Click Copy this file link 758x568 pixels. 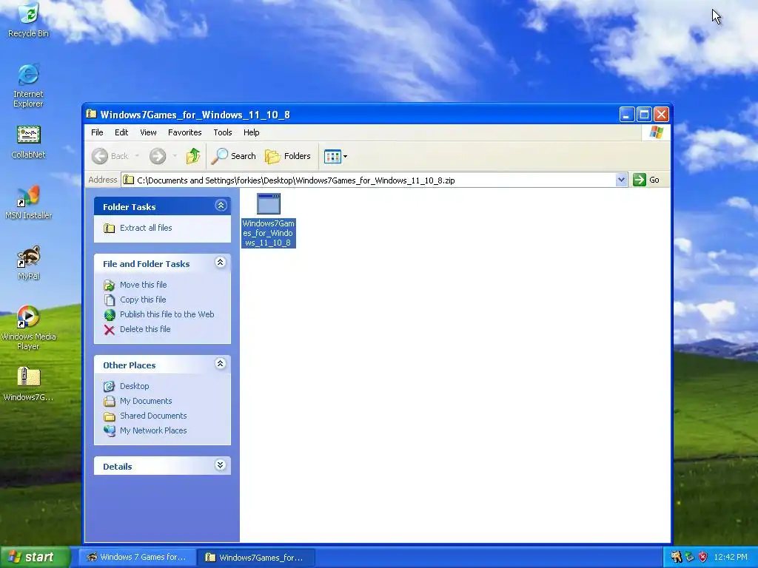pos(143,300)
